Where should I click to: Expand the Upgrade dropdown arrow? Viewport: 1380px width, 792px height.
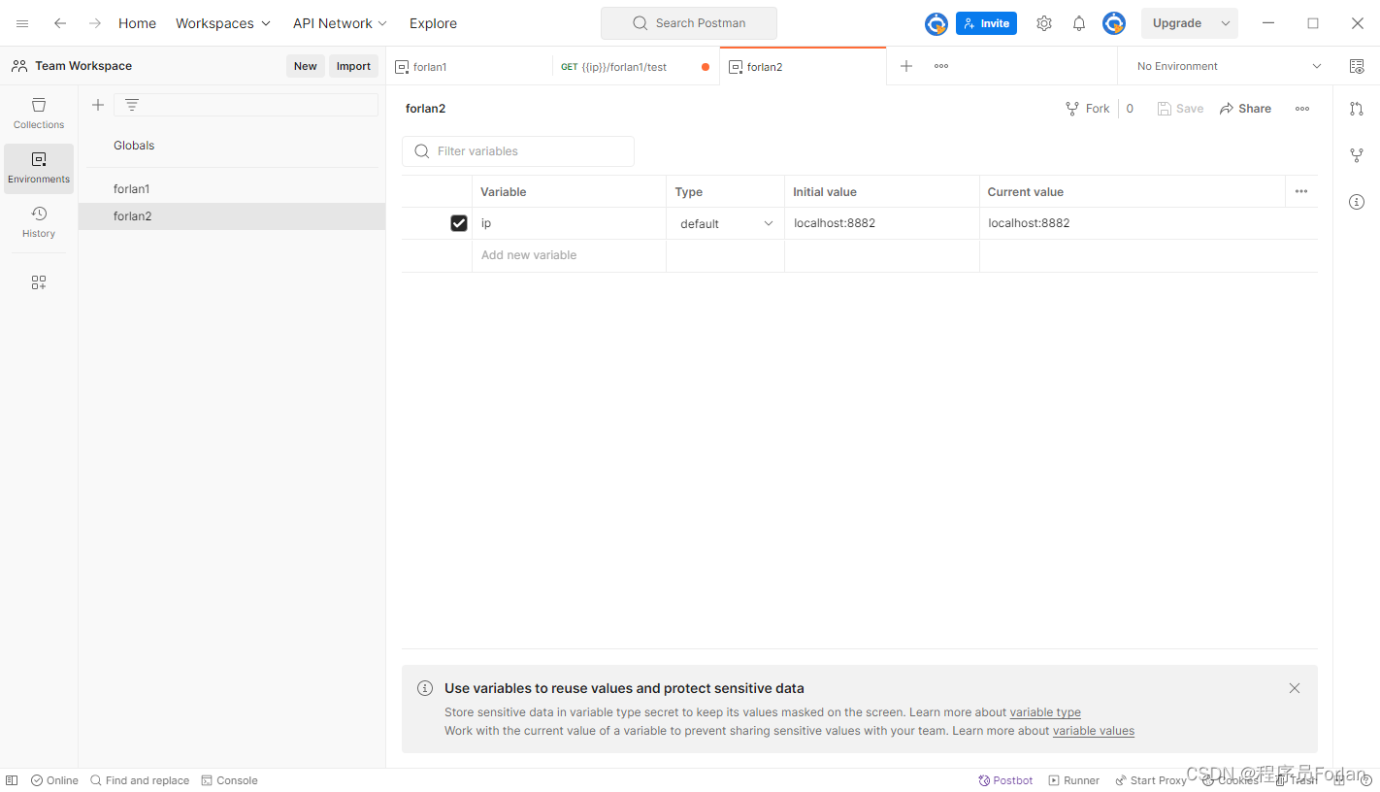pos(1226,23)
